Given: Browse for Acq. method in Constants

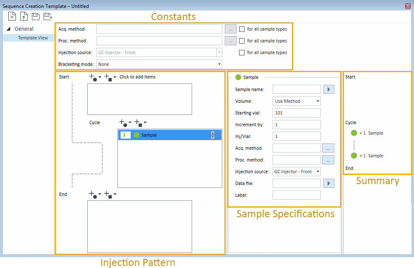Looking at the screenshot, I should (x=231, y=29).
